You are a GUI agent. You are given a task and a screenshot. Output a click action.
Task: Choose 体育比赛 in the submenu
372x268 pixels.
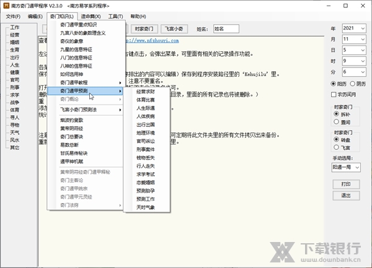(x=147, y=100)
